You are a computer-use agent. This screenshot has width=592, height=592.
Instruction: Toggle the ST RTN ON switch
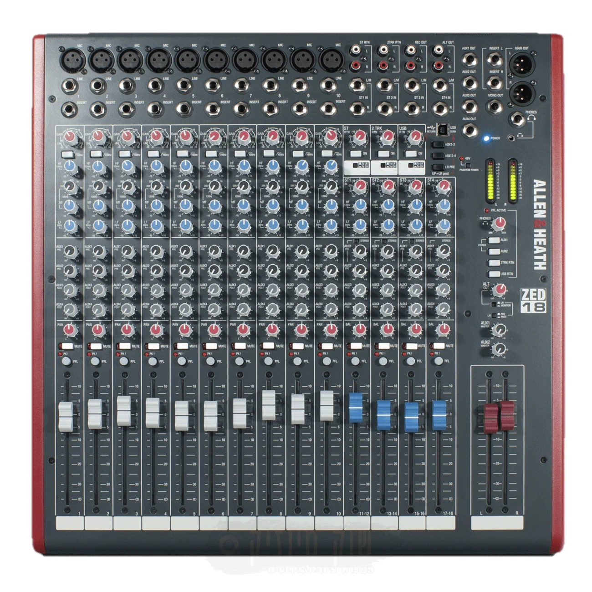point(356,154)
